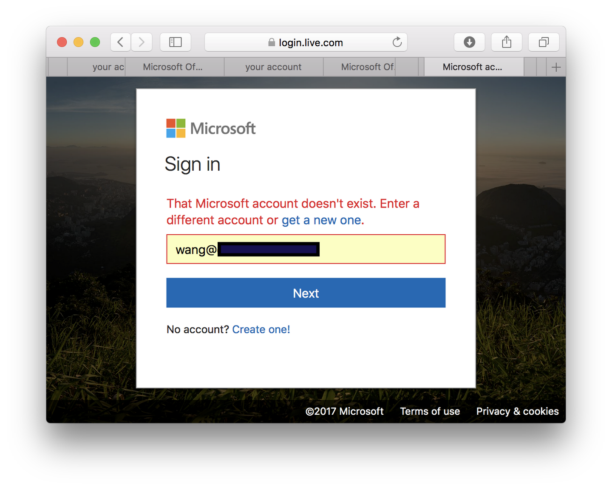Image resolution: width=612 pixels, height=489 pixels.
Task: Click the red "That Microsoft account doesn't exist" message
Action: pos(293,212)
